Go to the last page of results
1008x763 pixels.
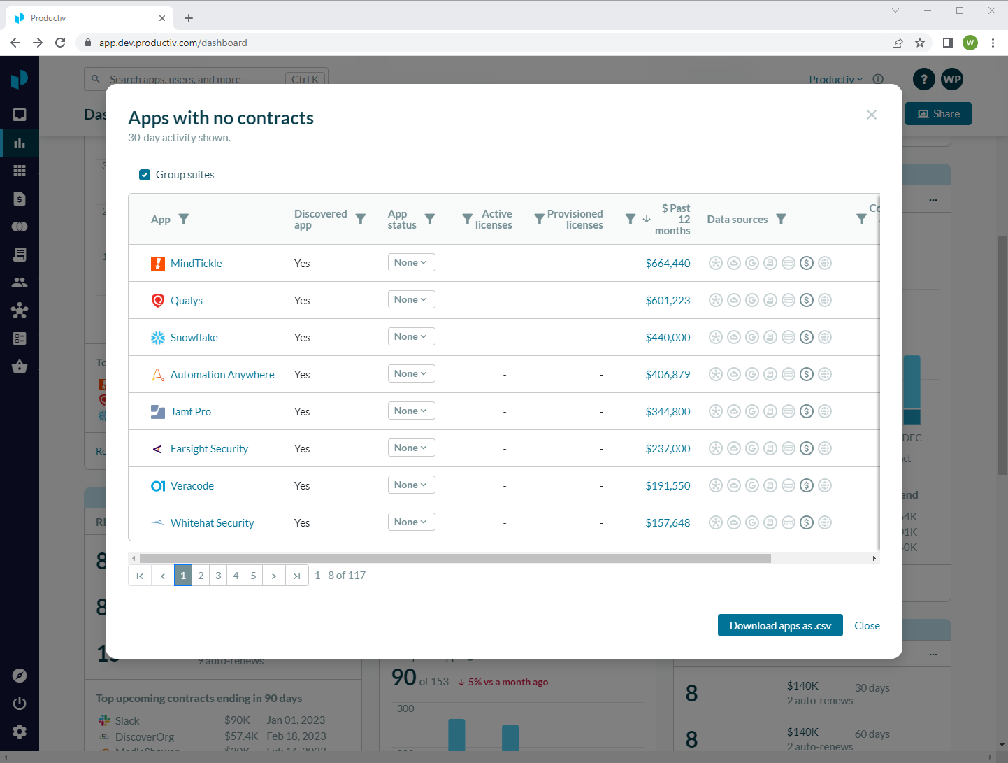pos(297,576)
